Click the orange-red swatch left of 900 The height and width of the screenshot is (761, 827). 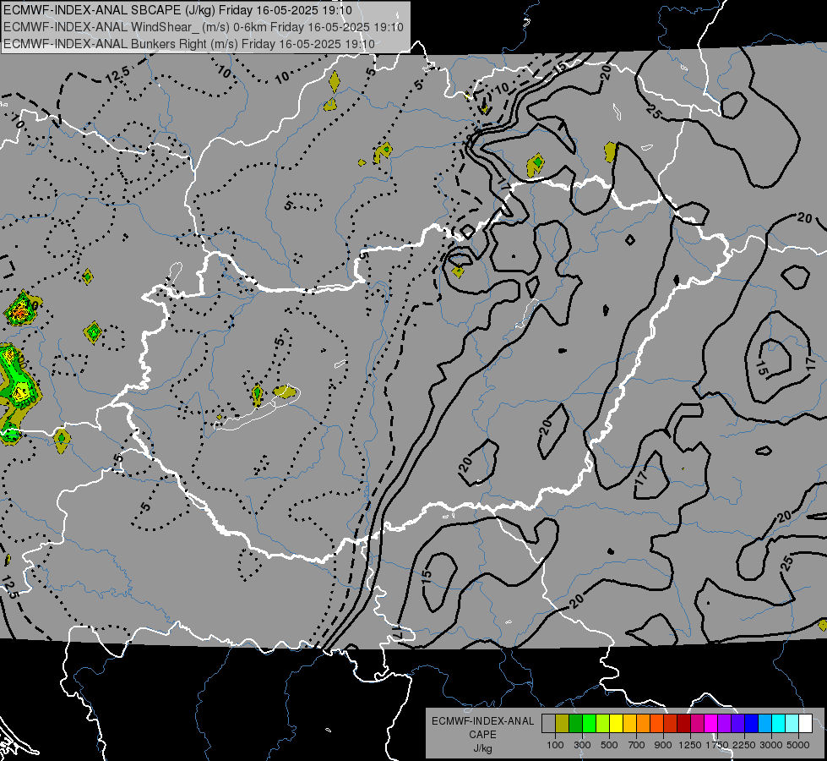656,724
